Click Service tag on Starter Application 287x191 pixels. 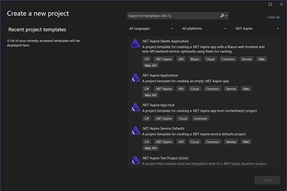[246, 59]
